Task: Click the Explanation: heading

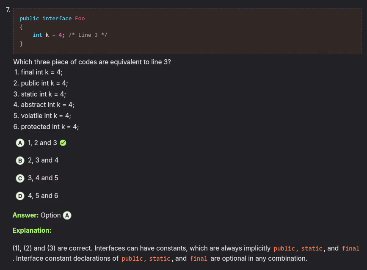Action: click(32, 231)
